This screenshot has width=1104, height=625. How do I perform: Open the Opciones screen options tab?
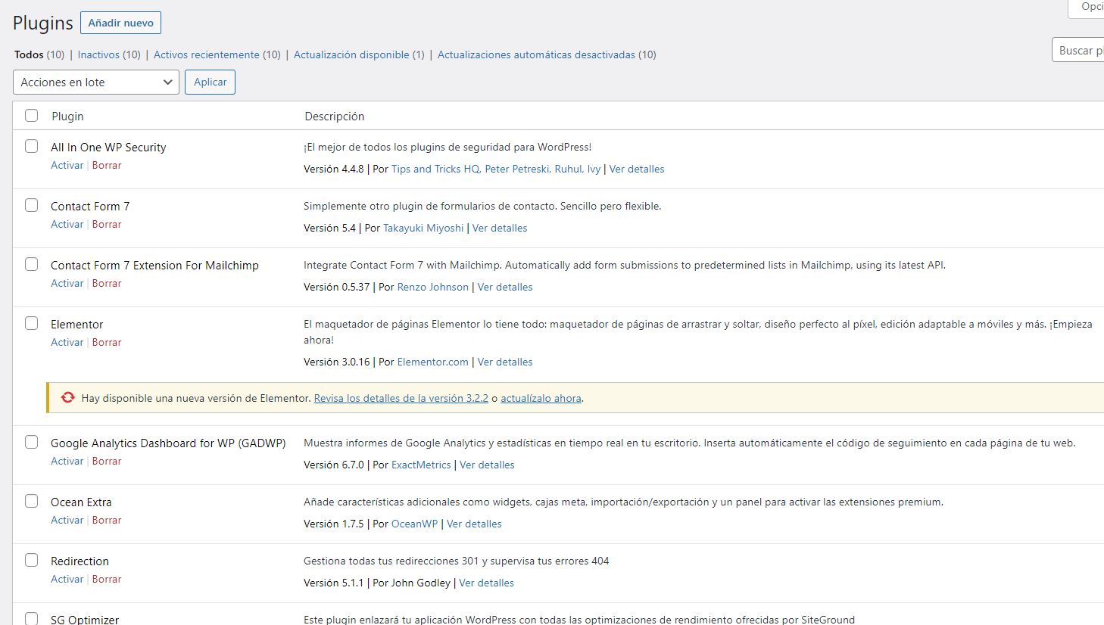[x=1087, y=8]
